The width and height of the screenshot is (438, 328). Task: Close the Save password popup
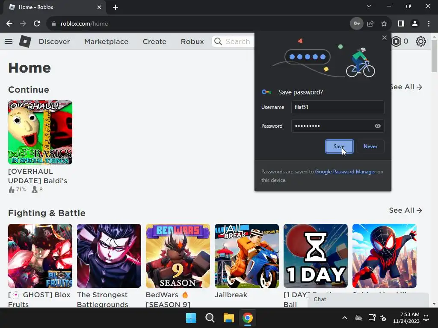point(385,38)
